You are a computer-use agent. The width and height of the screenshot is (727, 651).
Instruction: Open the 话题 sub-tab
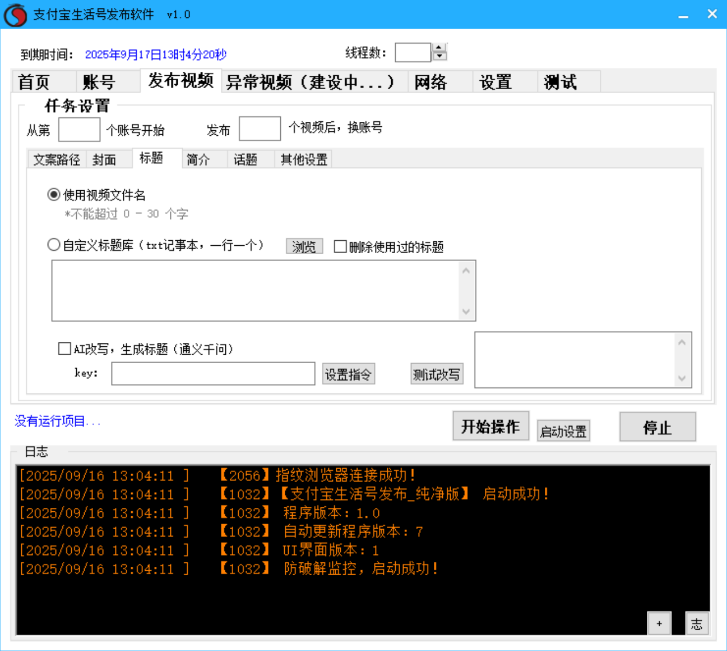[245, 159]
